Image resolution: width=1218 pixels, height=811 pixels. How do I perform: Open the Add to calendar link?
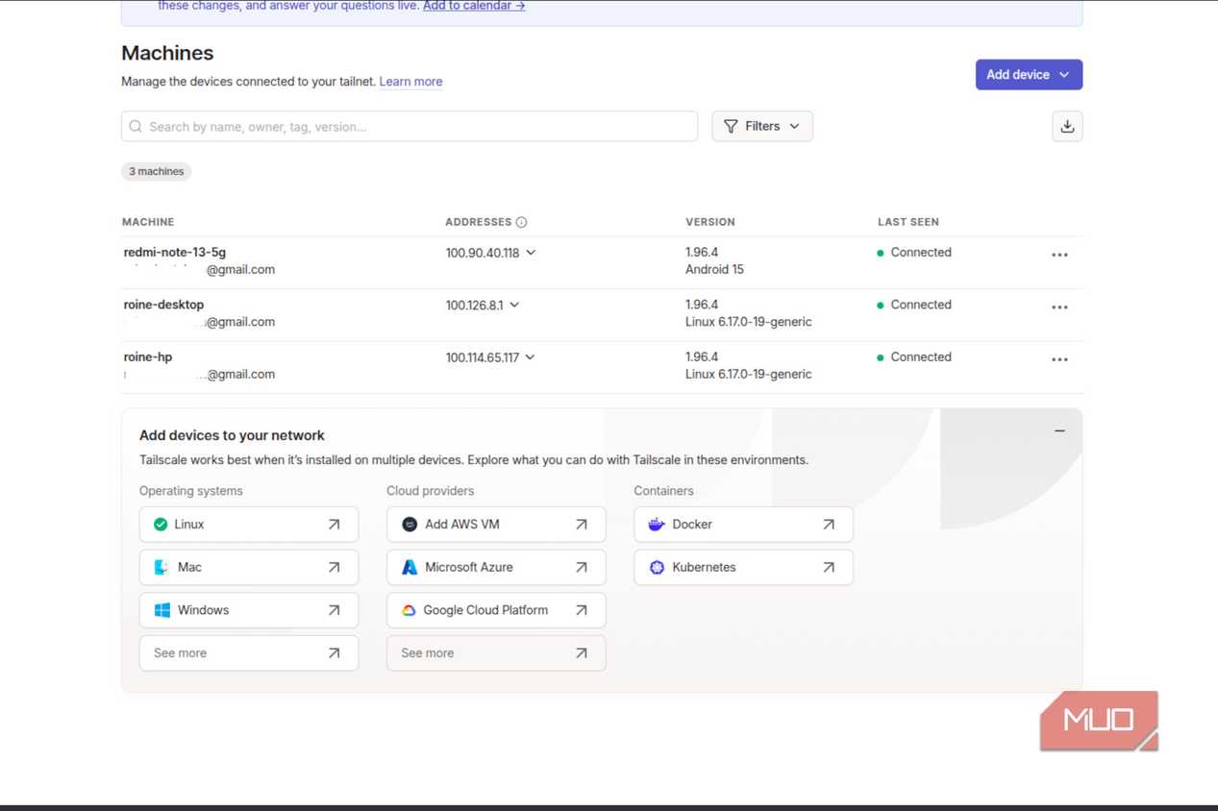tap(474, 6)
